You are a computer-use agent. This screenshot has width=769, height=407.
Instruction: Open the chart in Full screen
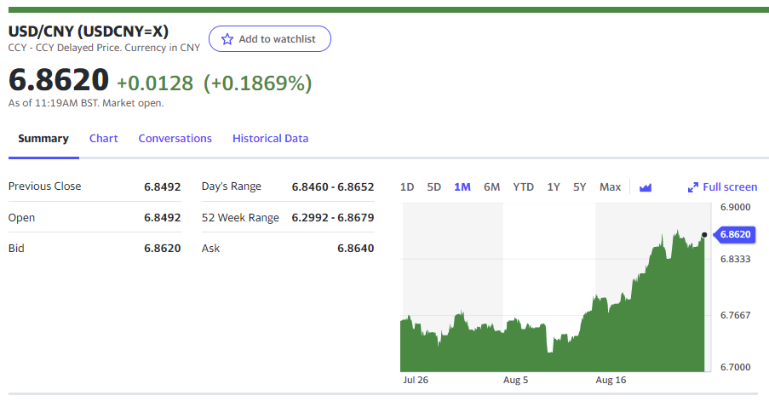point(729,187)
